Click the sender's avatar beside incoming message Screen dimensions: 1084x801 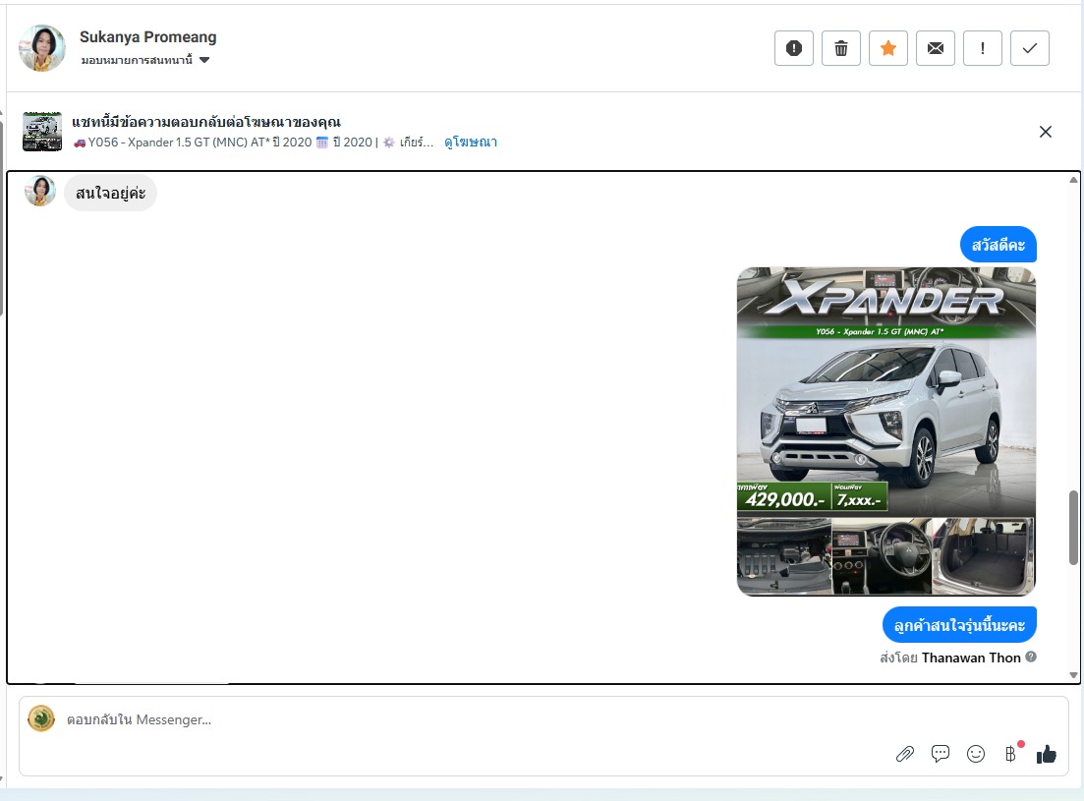click(40, 191)
